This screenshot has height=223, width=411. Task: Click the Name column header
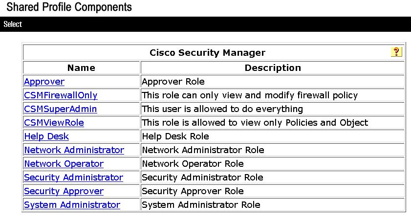81,67
